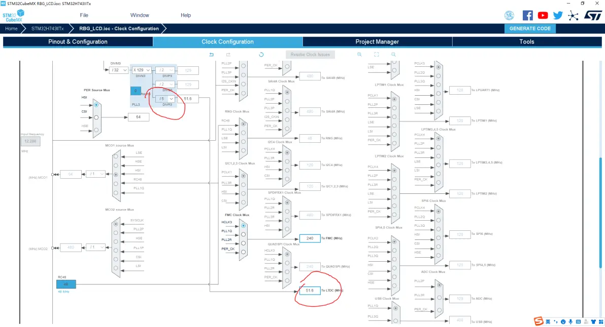Screen dimensions: 605x327
Task: Open the ST Facebook page icon
Action: (x=527, y=15)
